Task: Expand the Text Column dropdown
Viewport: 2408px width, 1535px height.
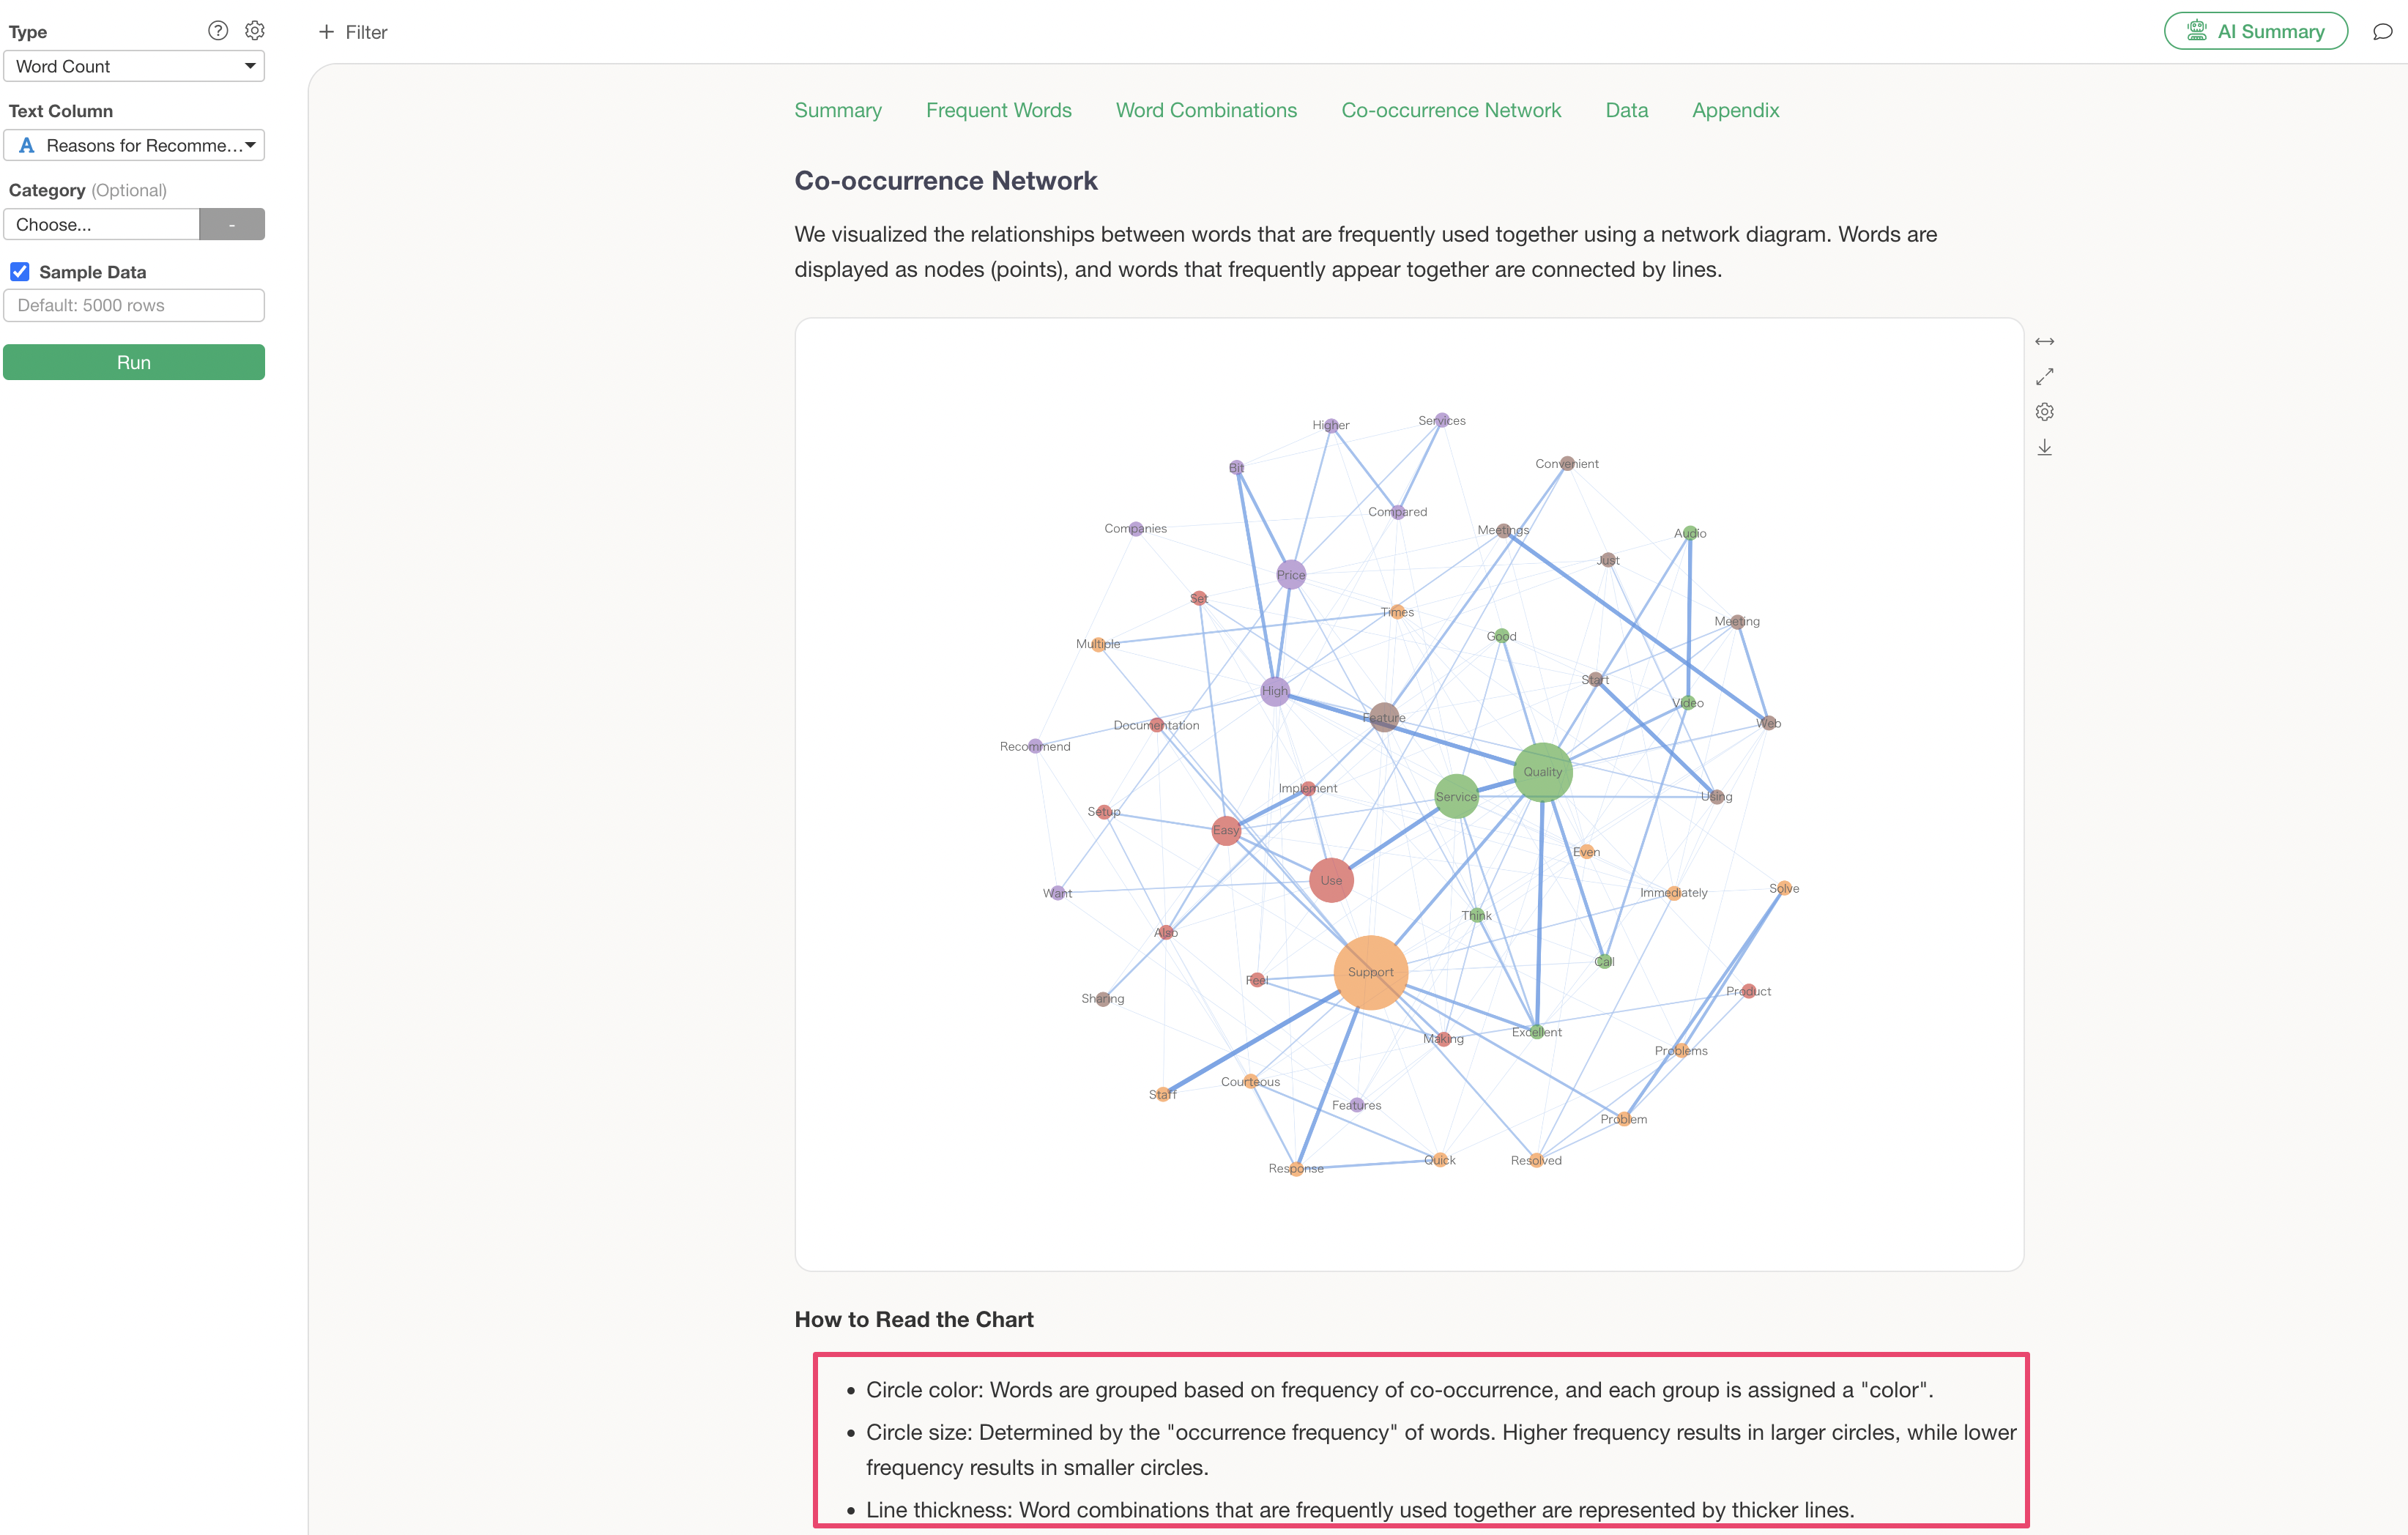Action: tap(134, 146)
